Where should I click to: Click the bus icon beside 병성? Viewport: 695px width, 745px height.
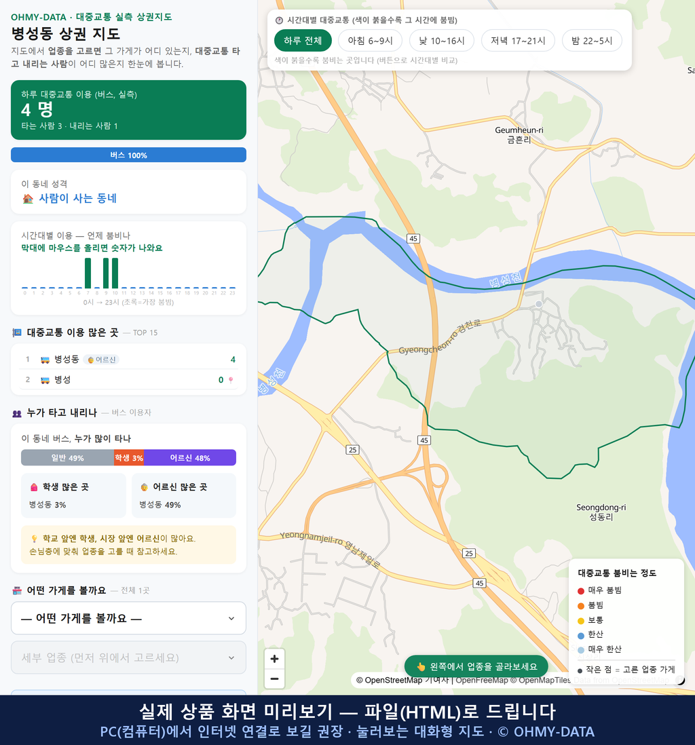(x=45, y=380)
